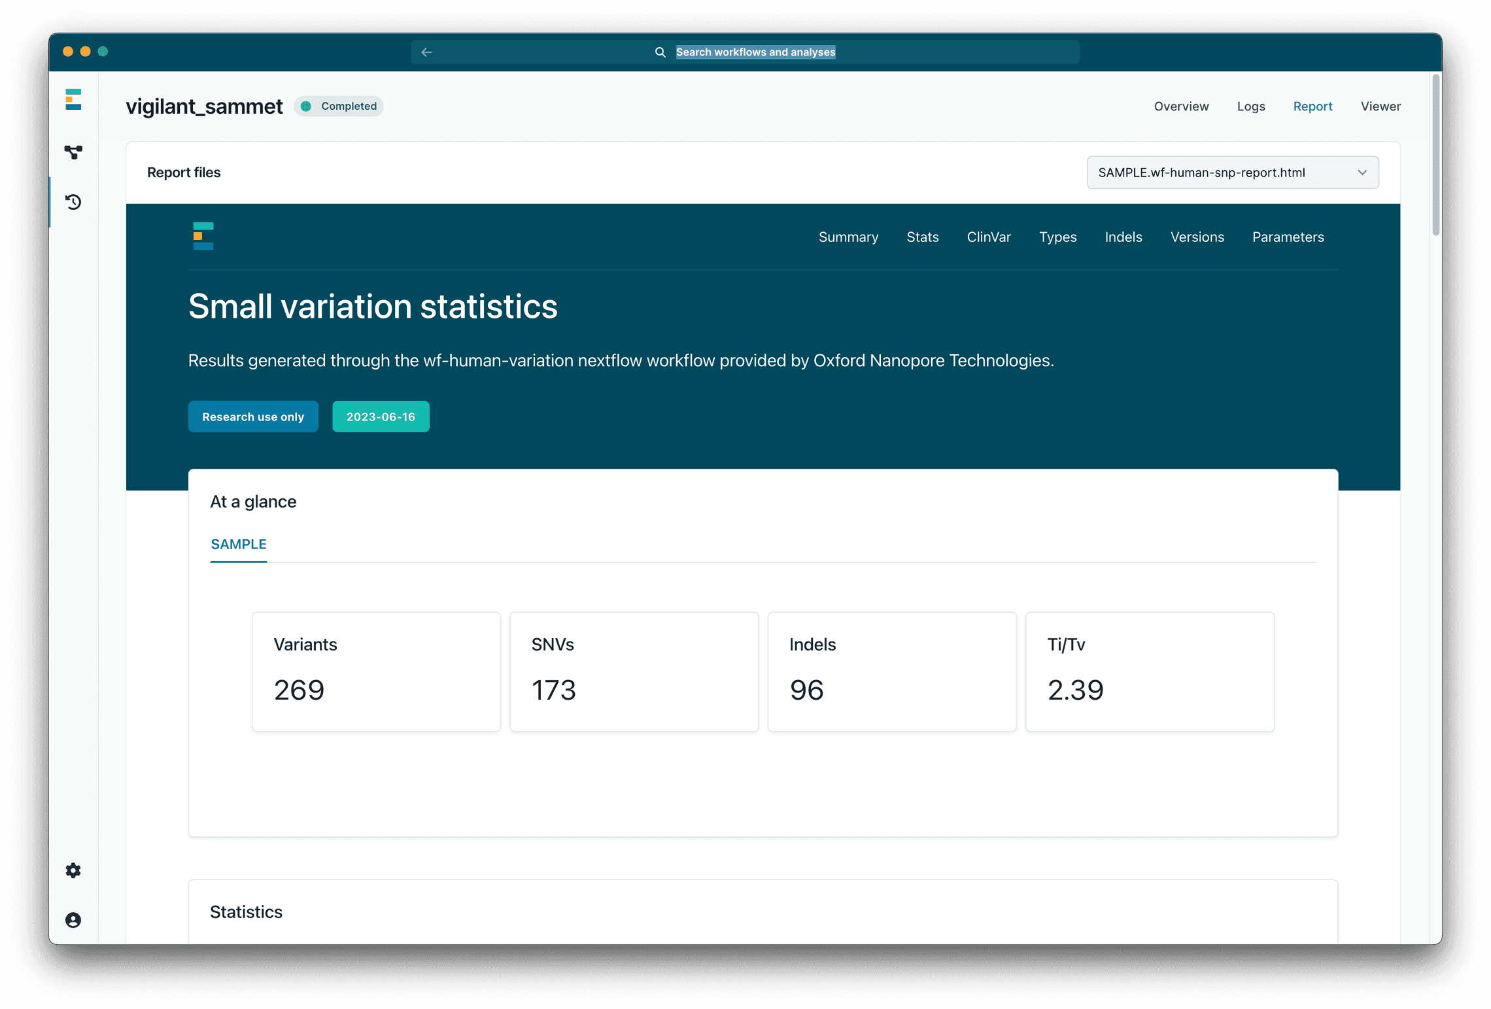Click the back arrow in the title bar
The height and width of the screenshot is (1009, 1491).
coord(427,52)
